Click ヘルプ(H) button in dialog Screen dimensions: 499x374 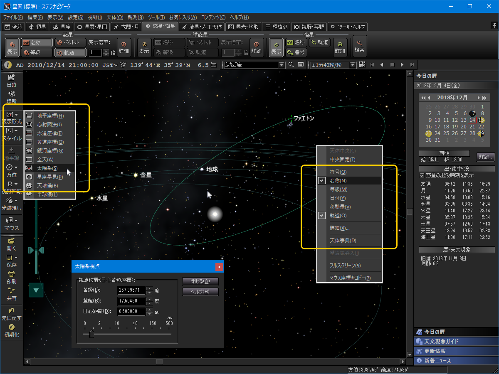200,292
